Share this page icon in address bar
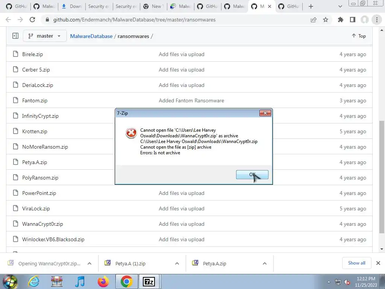The image size is (385, 289). (314, 20)
